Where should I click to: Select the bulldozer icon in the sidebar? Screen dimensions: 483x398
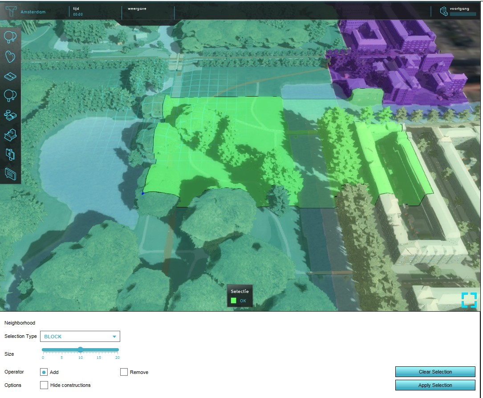pos(11,134)
